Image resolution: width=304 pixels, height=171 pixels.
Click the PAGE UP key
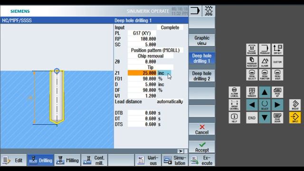(277, 92)
